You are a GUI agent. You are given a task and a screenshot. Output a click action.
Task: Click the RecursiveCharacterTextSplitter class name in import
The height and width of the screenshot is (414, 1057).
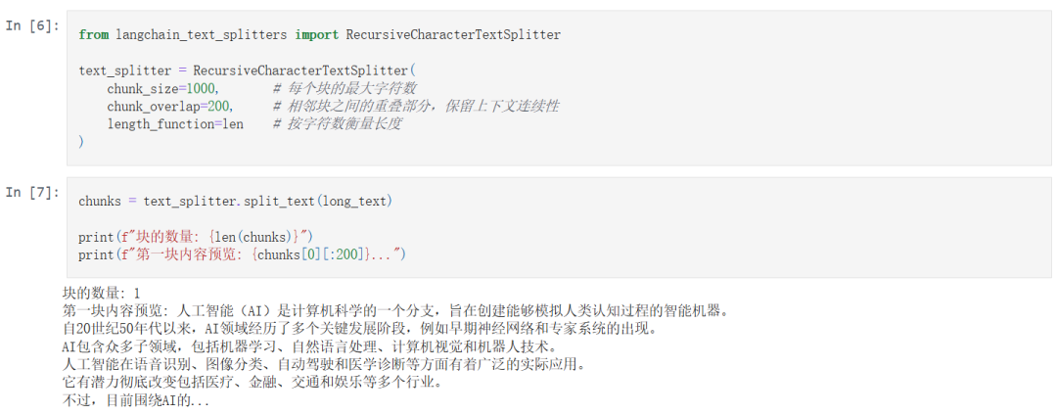453,34
